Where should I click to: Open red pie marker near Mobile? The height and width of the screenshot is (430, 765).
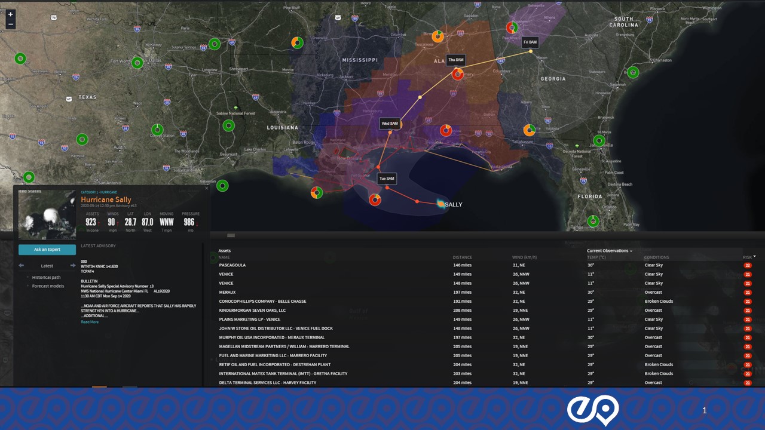pos(446,130)
